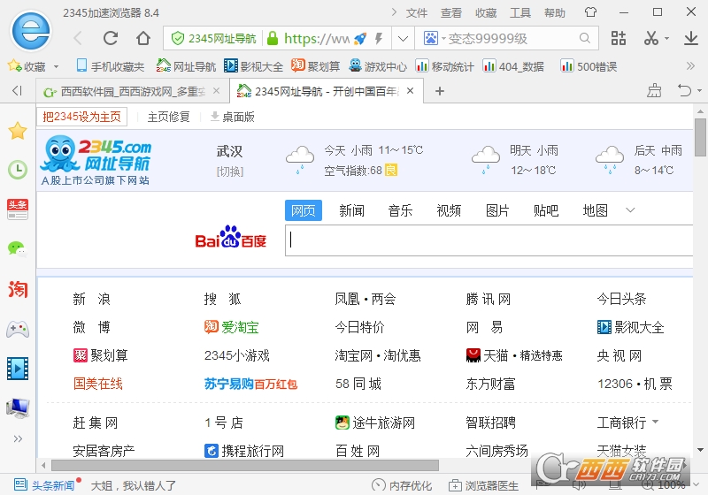Click 浏览器医生 in status bar

coord(483,485)
